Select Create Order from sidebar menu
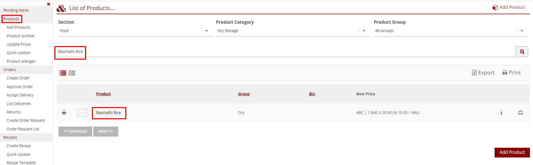 point(18,78)
